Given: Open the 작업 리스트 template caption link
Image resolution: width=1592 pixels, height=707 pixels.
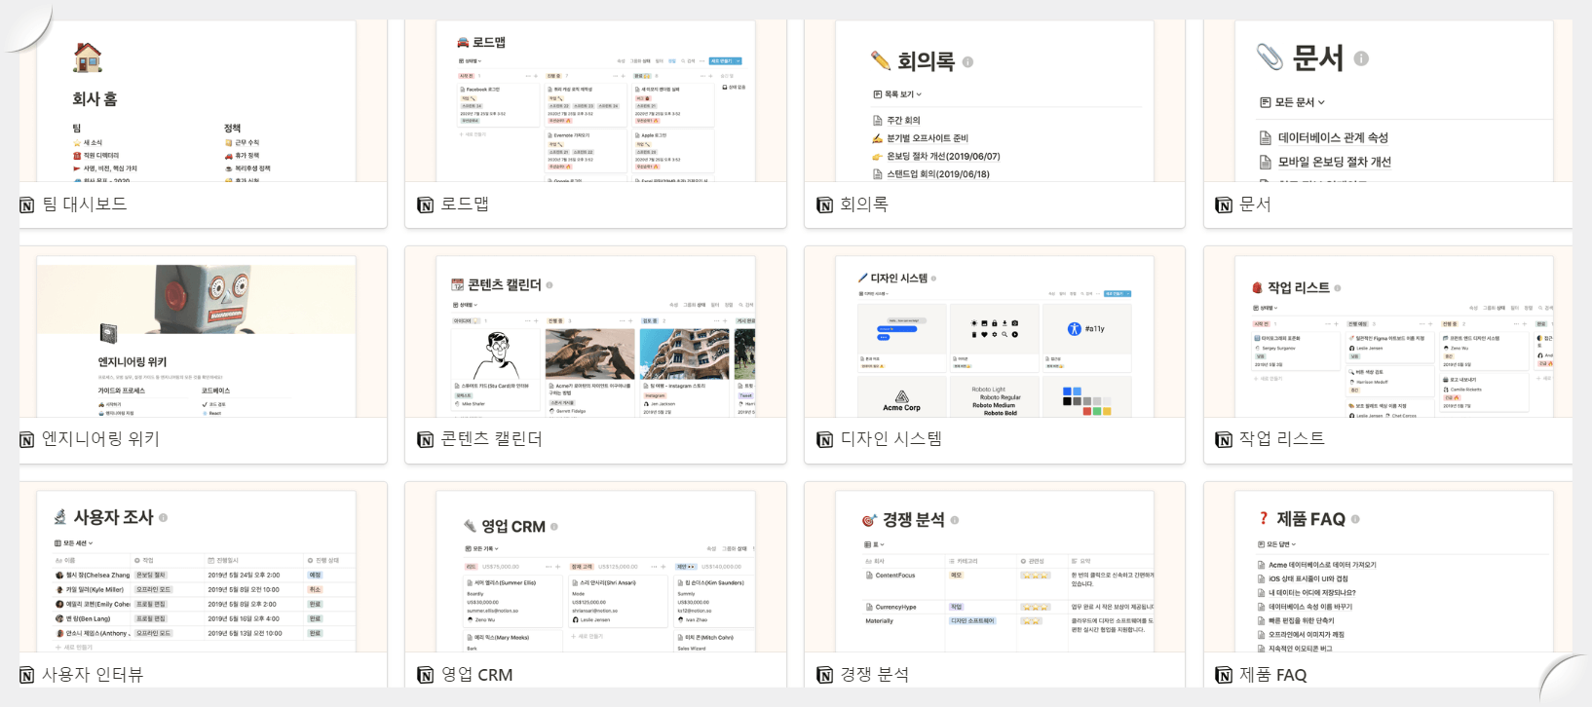Looking at the screenshot, I should point(1282,439).
